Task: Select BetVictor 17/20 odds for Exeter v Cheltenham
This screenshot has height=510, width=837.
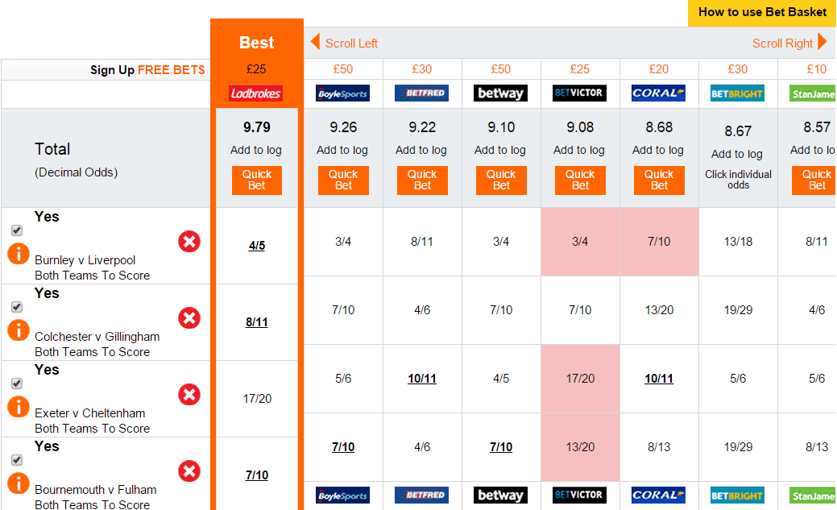Action: coord(580,379)
